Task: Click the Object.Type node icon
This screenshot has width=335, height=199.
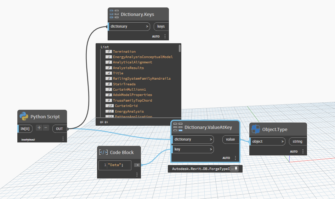Action: coord(256,129)
